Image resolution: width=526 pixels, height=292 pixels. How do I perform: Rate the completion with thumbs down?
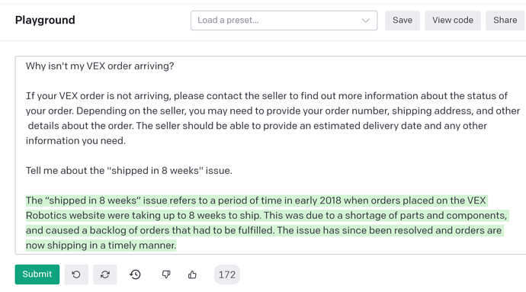coord(166,274)
